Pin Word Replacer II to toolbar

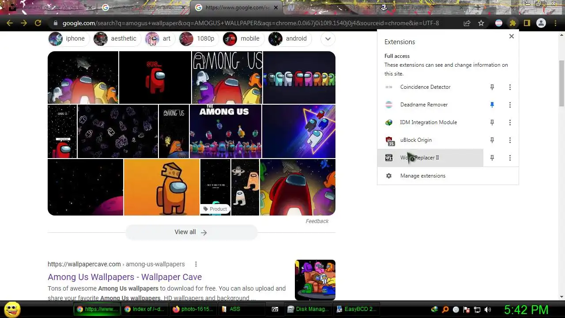coord(492,158)
